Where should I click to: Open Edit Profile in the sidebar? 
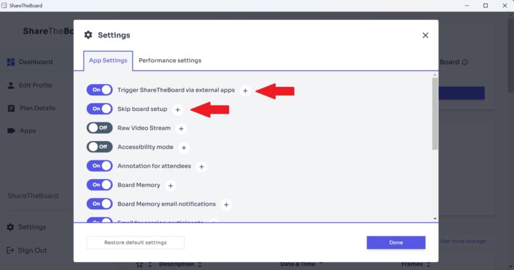pos(29,85)
